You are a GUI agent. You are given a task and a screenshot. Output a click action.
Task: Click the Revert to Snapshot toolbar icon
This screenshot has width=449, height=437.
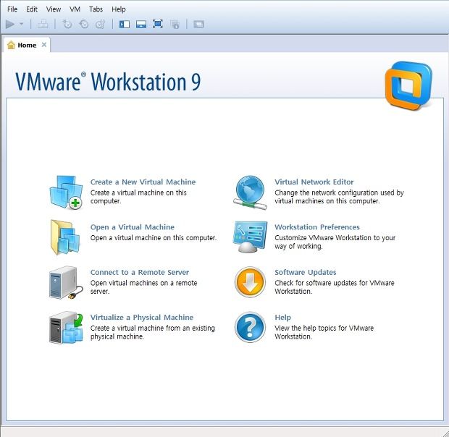83,25
